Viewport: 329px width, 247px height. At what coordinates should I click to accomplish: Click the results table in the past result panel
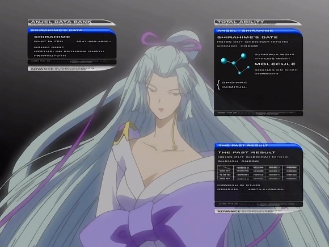pos(258,173)
